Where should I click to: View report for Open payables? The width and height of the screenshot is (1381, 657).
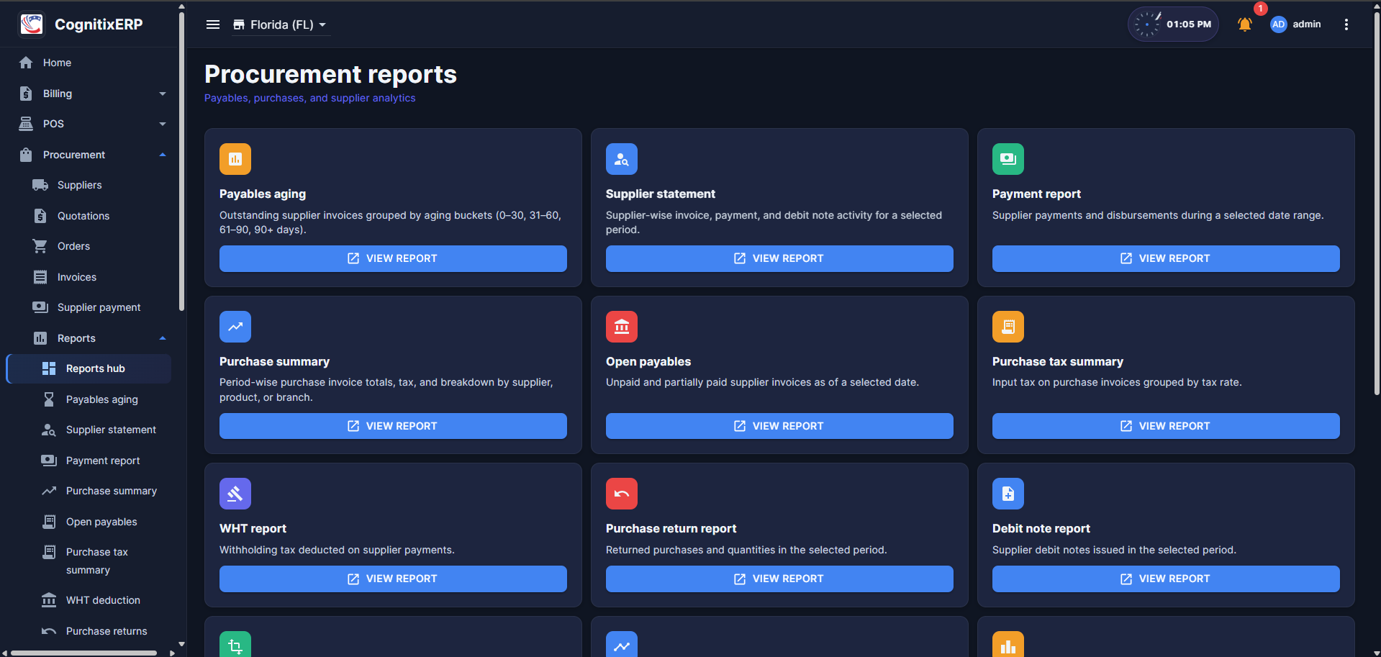(779, 426)
